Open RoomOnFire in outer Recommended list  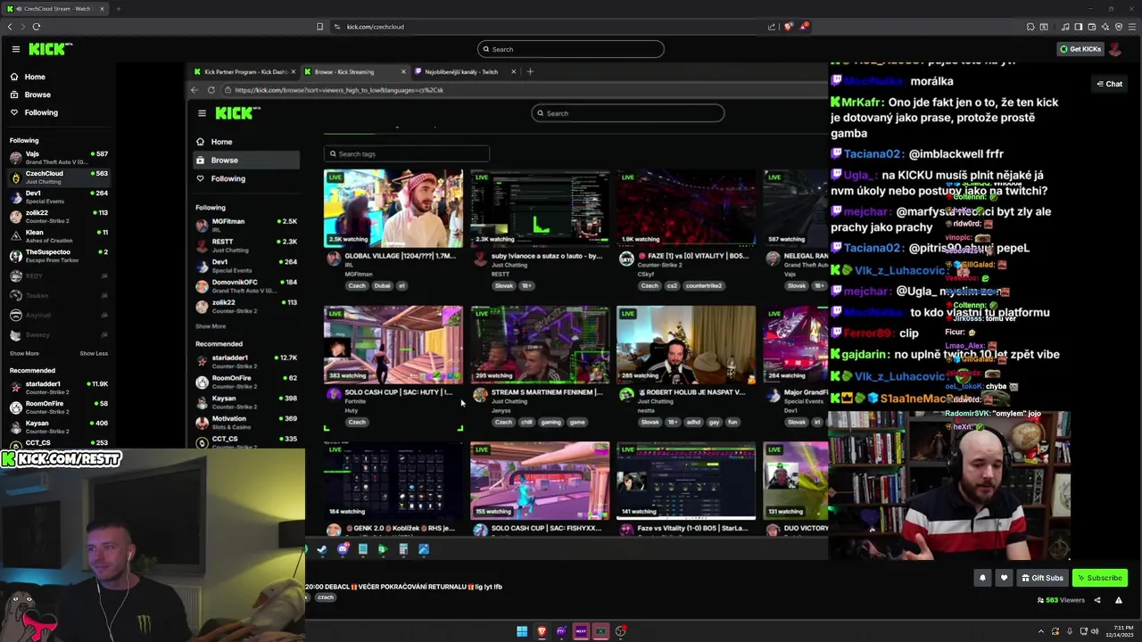click(x=58, y=407)
